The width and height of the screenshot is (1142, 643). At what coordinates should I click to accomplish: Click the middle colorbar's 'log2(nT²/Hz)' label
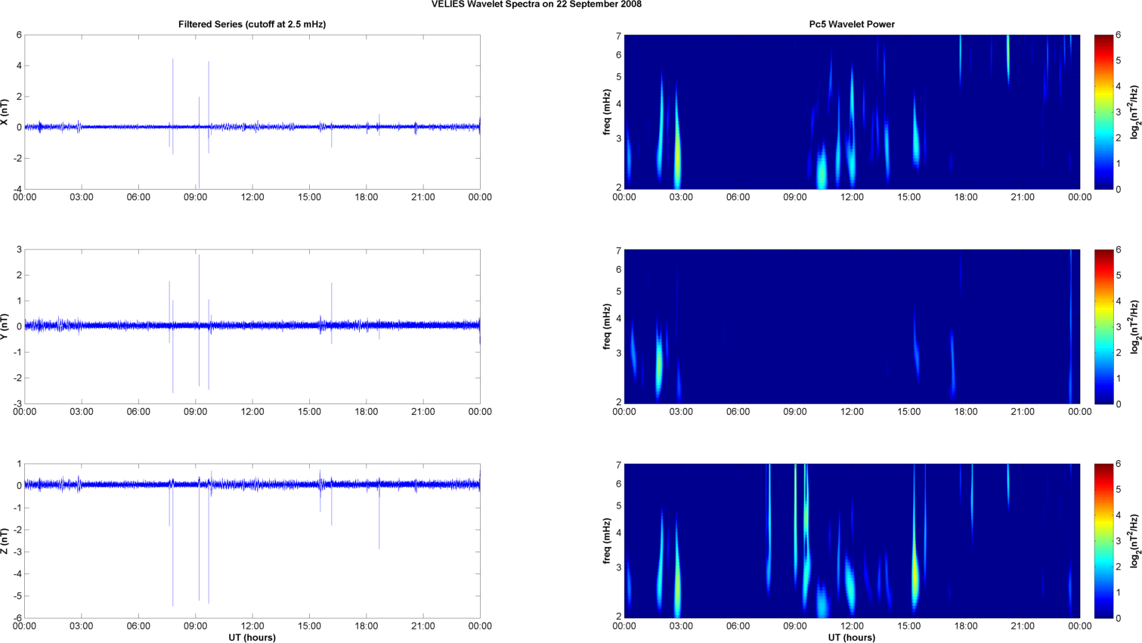(x=1135, y=326)
